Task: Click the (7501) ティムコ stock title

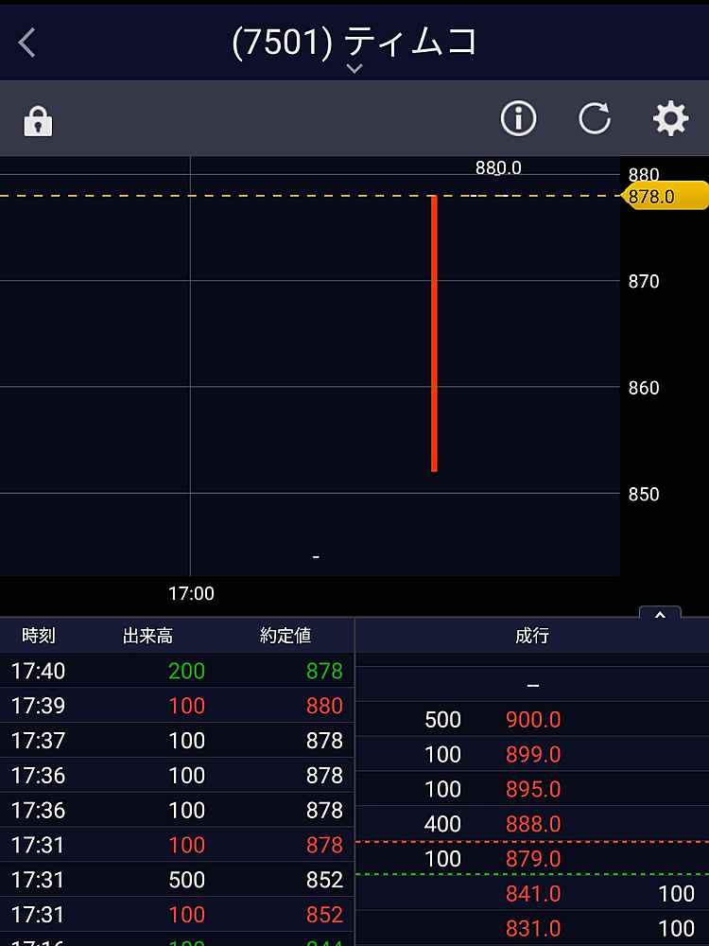Action: (x=354, y=42)
